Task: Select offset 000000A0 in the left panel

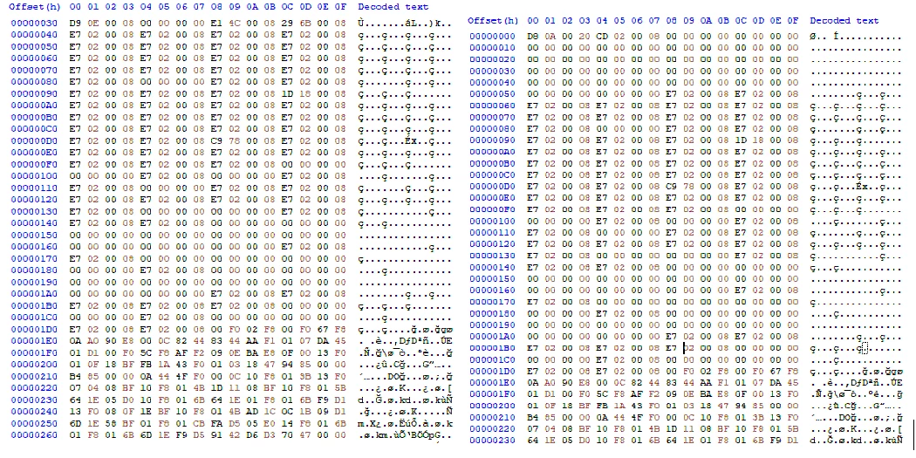Action: [x=34, y=106]
